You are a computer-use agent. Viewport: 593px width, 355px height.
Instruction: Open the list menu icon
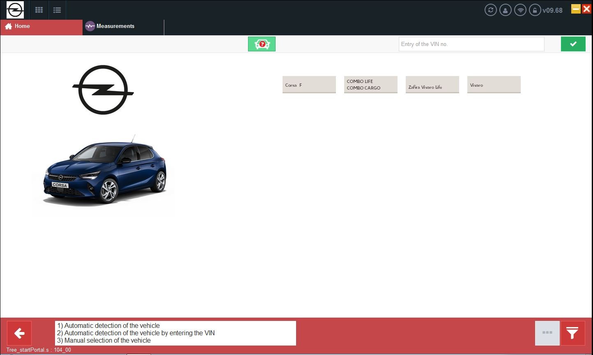point(57,10)
